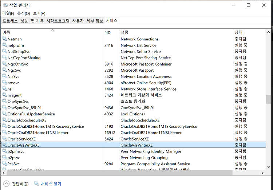The width and height of the screenshot is (273, 190).
Task: Sort by the 이름 column header
Action: click(x=52, y=32)
